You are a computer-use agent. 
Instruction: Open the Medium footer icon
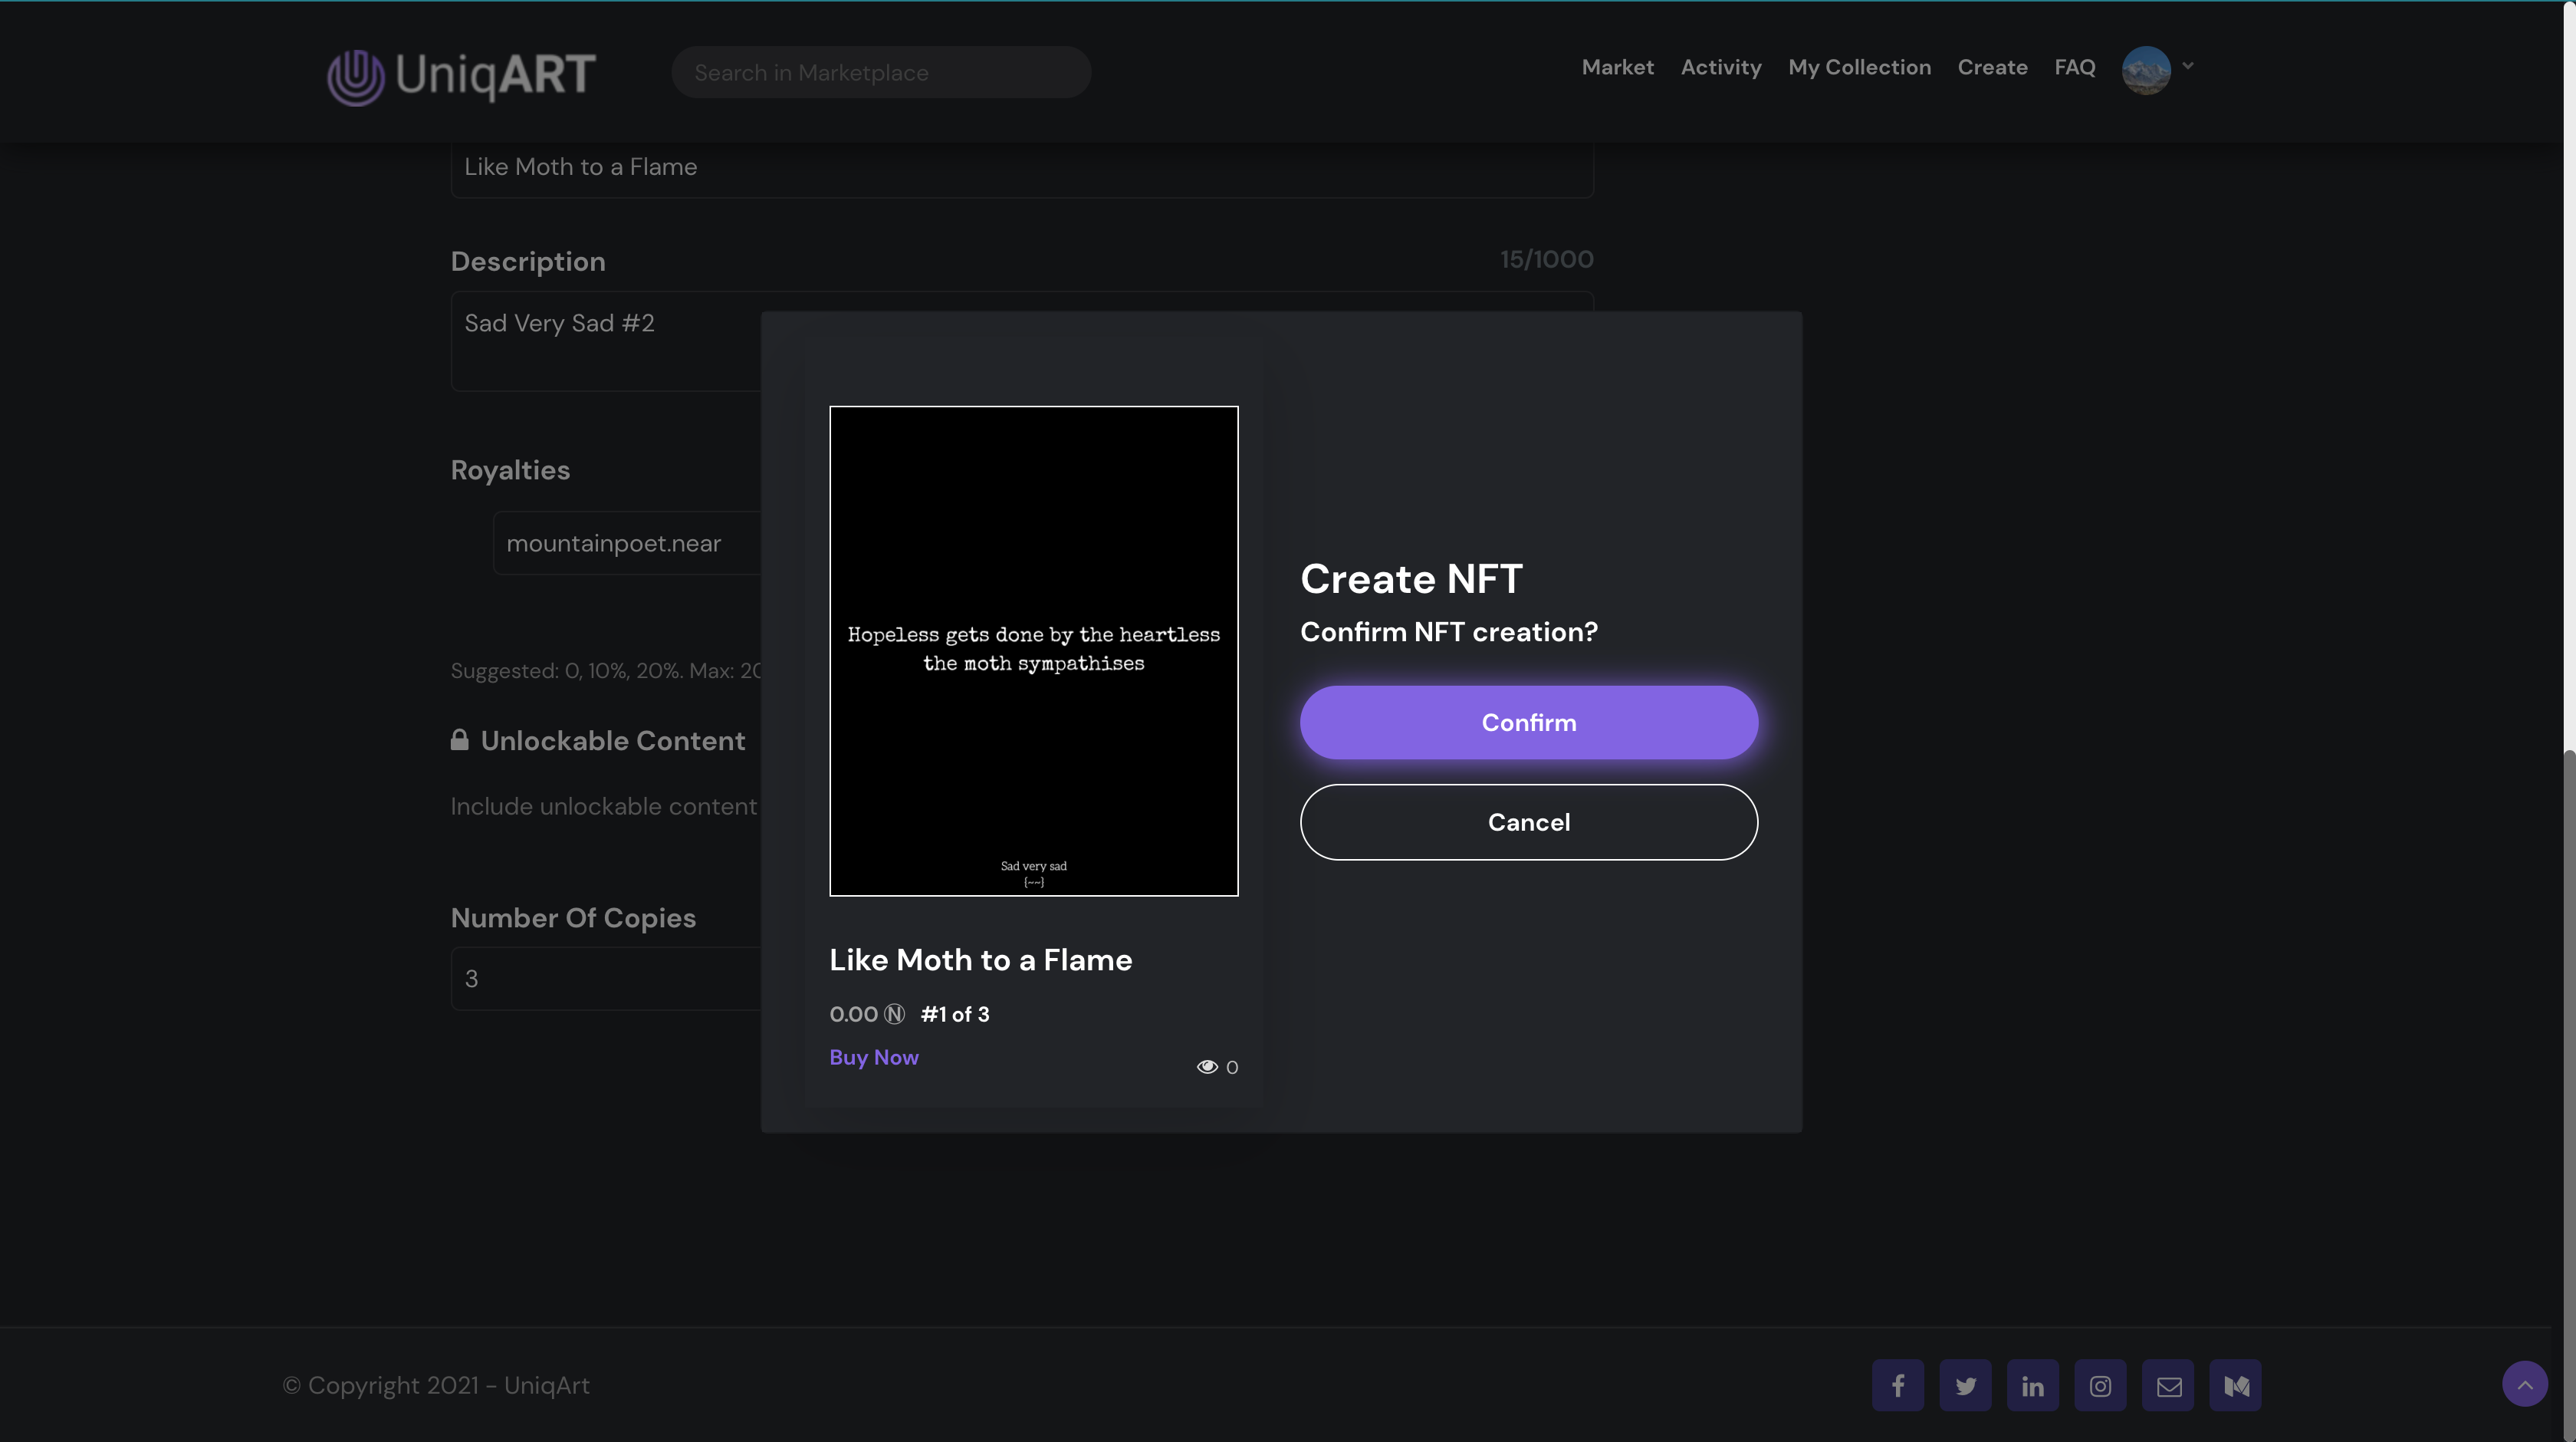(x=2235, y=1385)
